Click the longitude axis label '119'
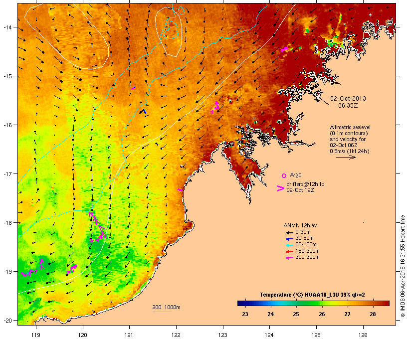The image size is (409, 339). pos(36,335)
